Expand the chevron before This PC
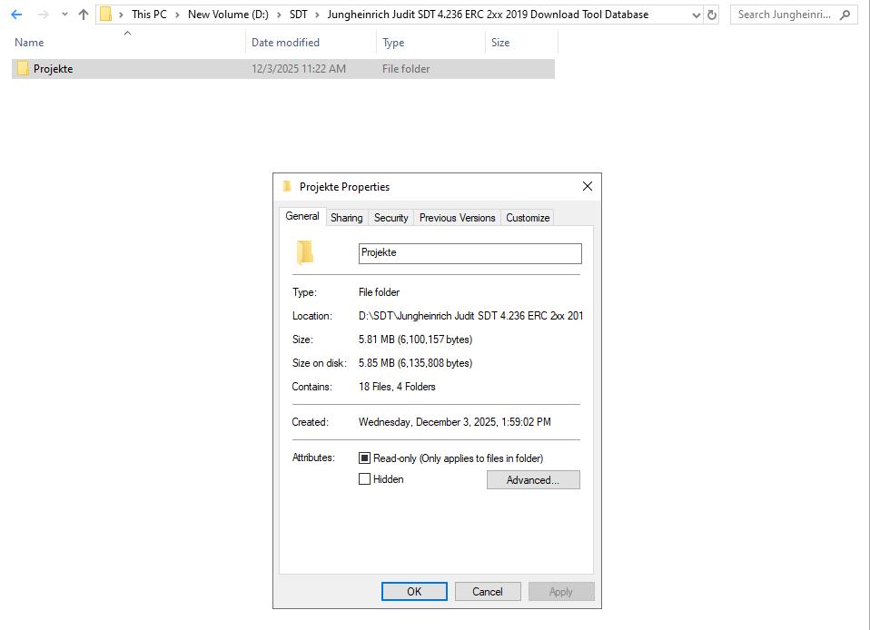Image resolution: width=870 pixels, height=630 pixels. pos(121,15)
